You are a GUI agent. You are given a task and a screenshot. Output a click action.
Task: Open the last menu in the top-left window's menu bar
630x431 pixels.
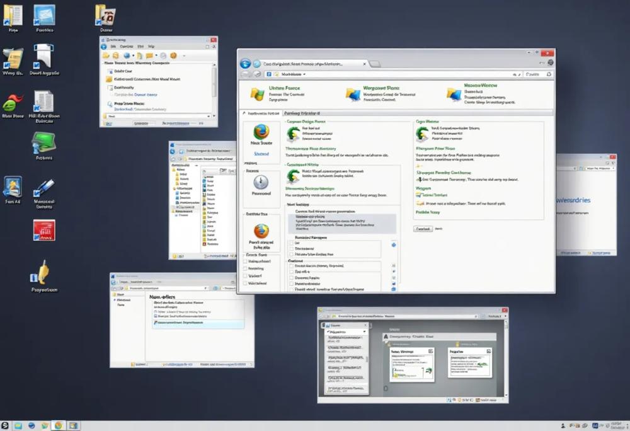pyautogui.click(x=151, y=47)
